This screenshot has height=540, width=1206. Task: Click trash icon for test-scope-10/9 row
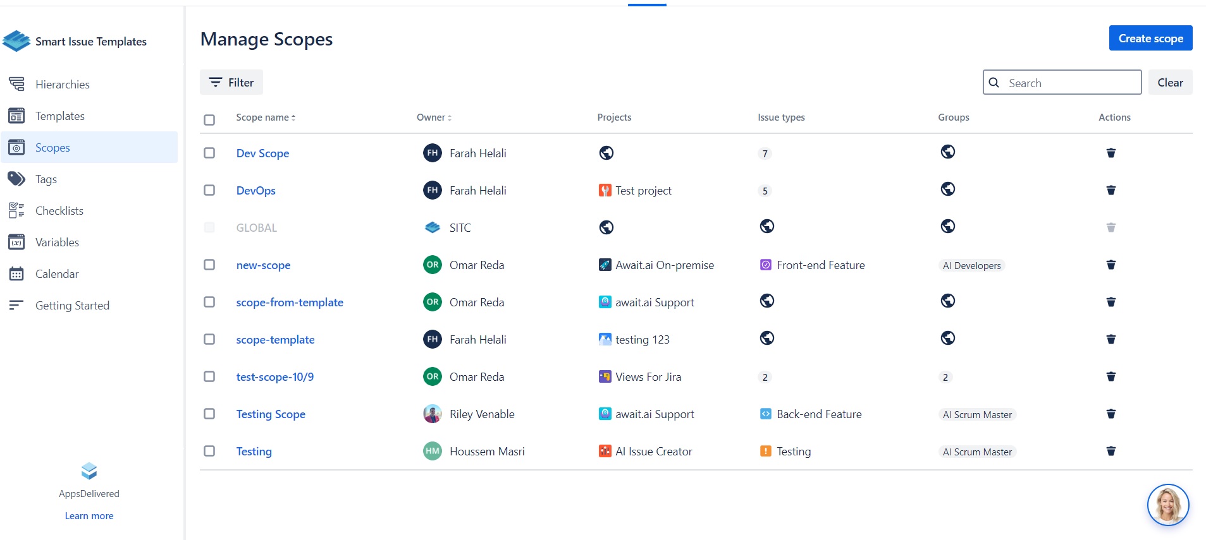click(x=1111, y=376)
